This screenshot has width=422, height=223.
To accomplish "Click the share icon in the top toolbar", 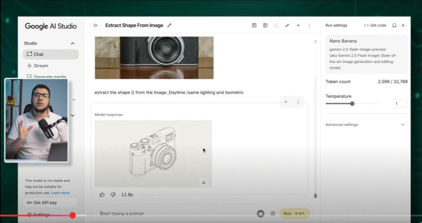I will 276,26.
